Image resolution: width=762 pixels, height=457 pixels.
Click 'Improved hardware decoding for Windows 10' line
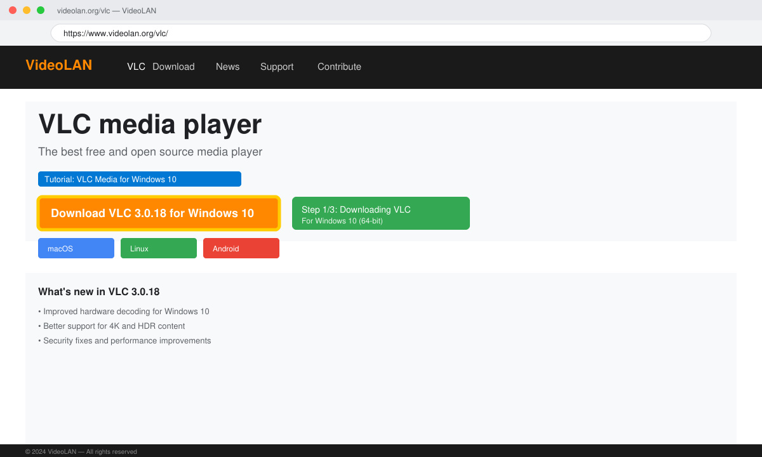(124, 312)
